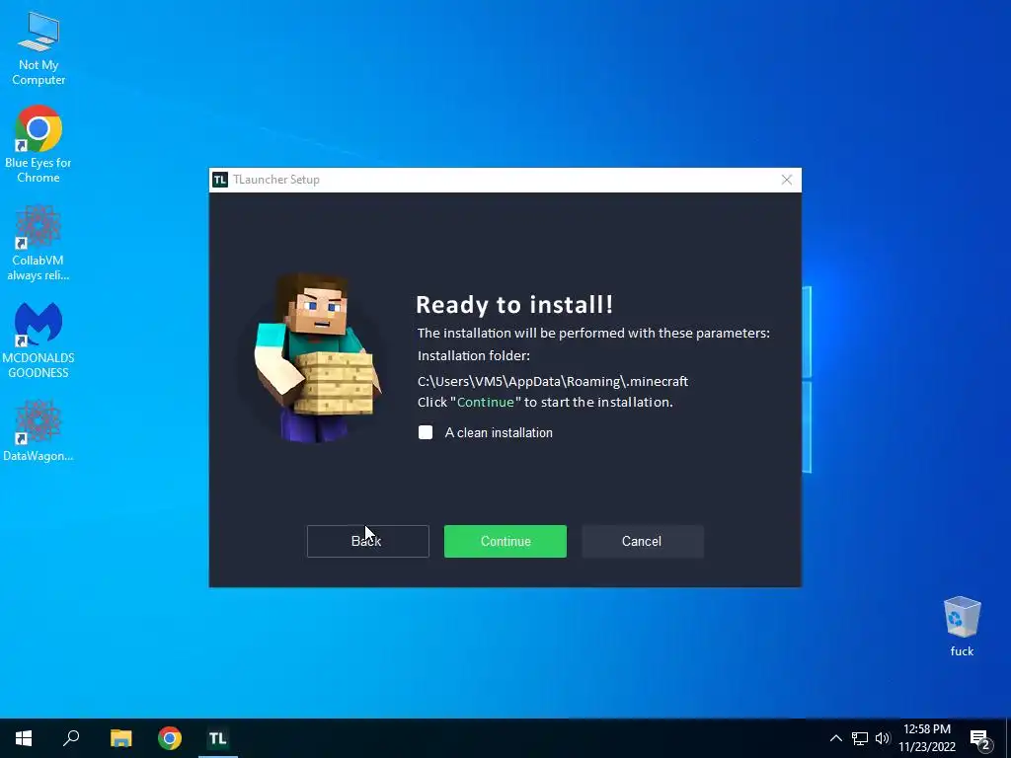
Task: Open the Not My Computer desktop icon
Action: [x=39, y=49]
